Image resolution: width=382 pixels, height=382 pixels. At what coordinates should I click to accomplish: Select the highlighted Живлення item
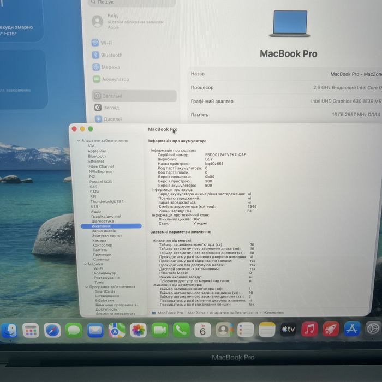[111, 226]
